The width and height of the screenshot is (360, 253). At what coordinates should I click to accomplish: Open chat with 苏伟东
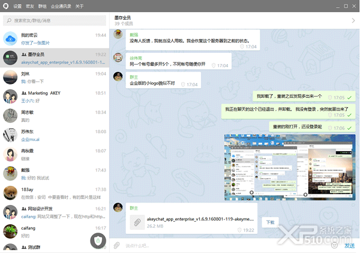click(x=55, y=135)
